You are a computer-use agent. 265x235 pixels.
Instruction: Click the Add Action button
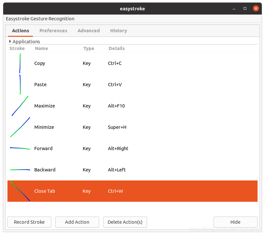[x=77, y=222]
